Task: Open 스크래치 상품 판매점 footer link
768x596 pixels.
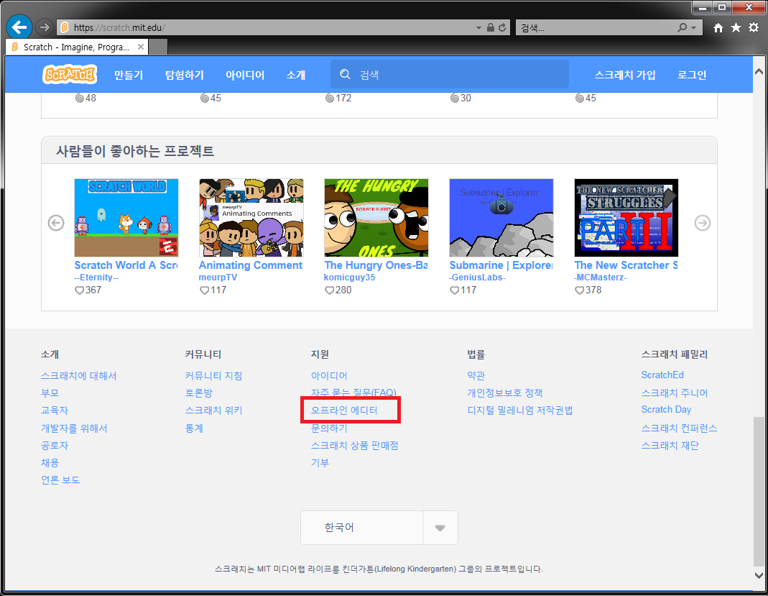Action: point(355,446)
